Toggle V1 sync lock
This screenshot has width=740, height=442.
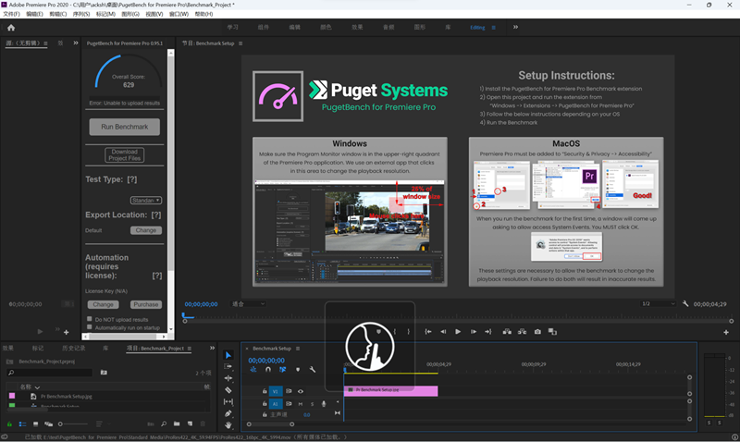click(289, 391)
